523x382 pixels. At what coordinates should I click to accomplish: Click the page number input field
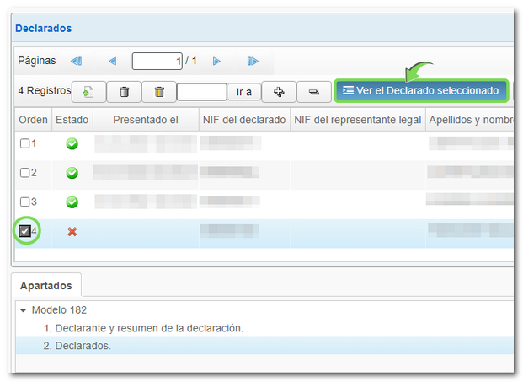(157, 61)
